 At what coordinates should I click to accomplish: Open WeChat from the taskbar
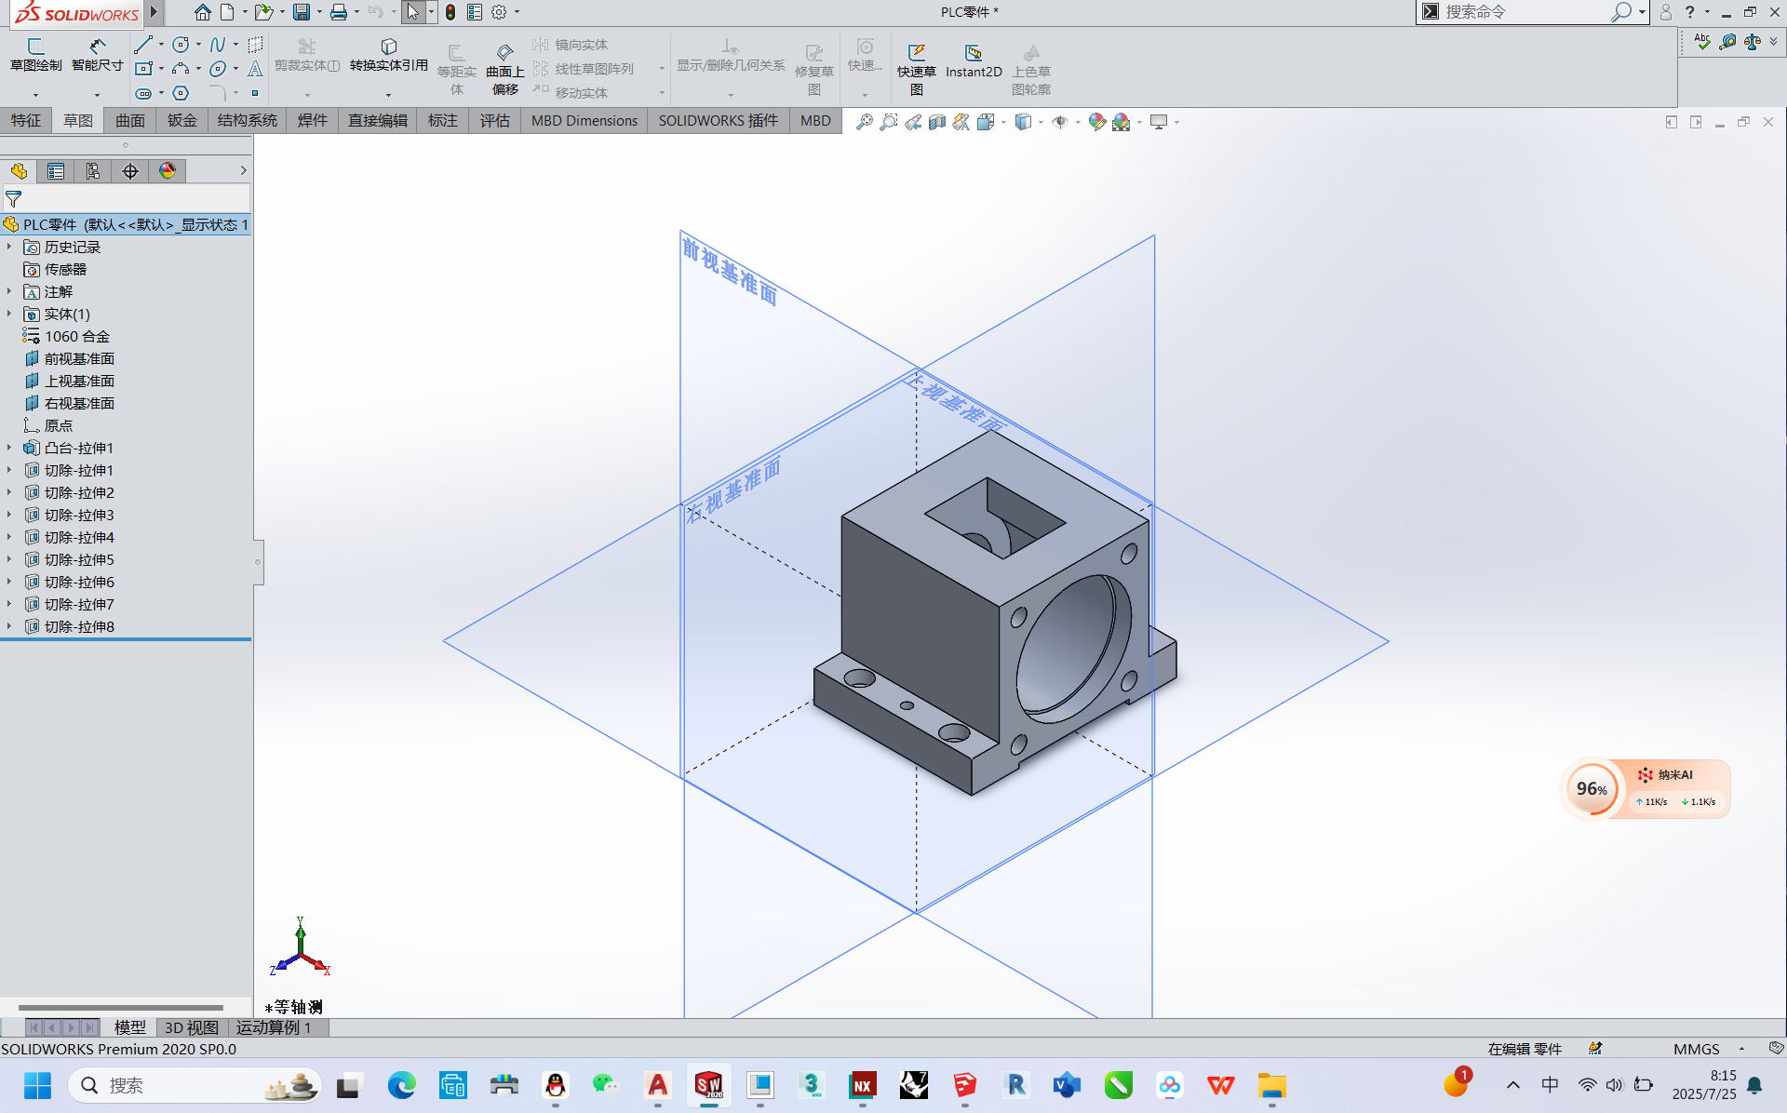[x=605, y=1084]
